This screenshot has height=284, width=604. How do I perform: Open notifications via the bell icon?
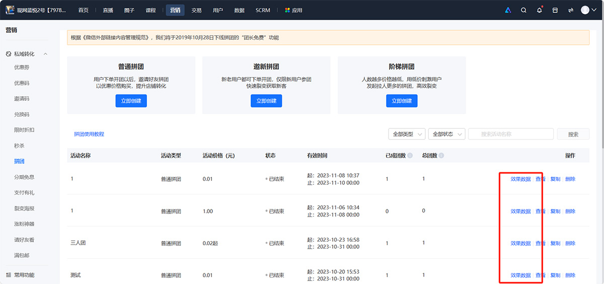pos(539,10)
